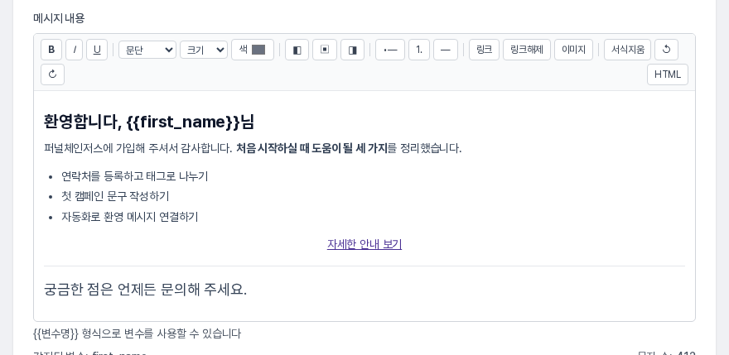Toggle bold formatting with B button
Screen dimensions: 729x355
click(x=51, y=50)
